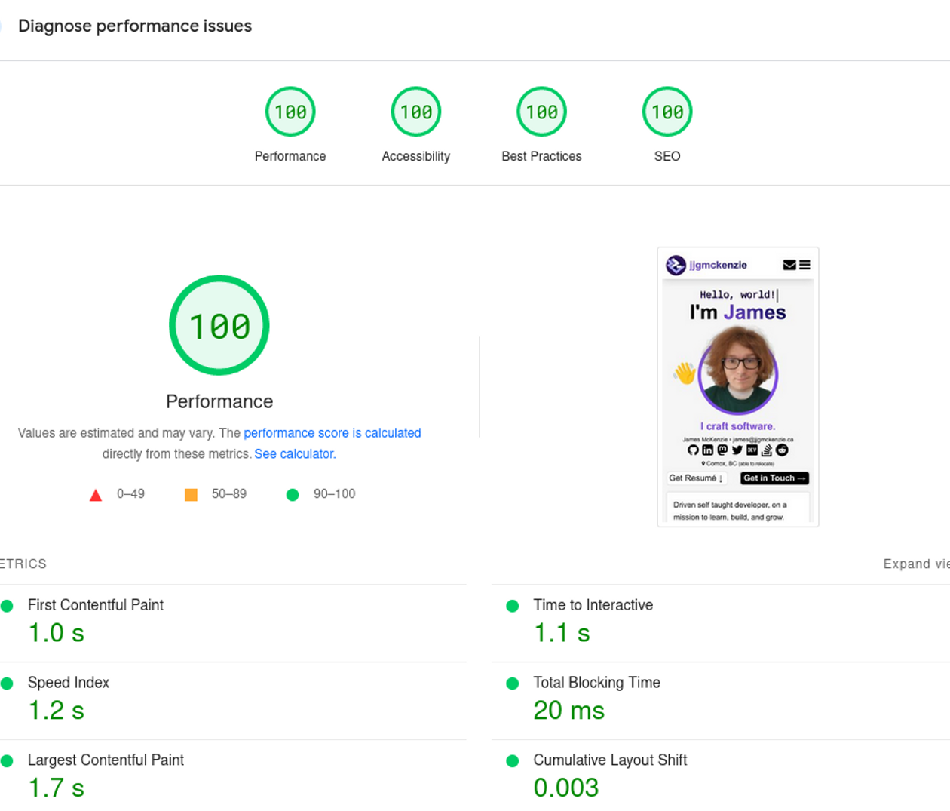Open the 'See calculator.' link
This screenshot has width=950, height=811.
pos(295,454)
